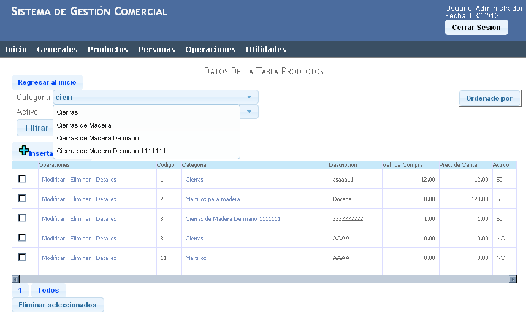Open the Categoria combo box arrow

tap(249, 97)
